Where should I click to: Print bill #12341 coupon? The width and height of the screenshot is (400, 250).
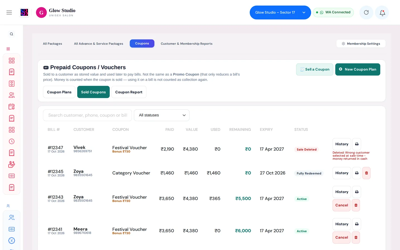pos(357,224)
